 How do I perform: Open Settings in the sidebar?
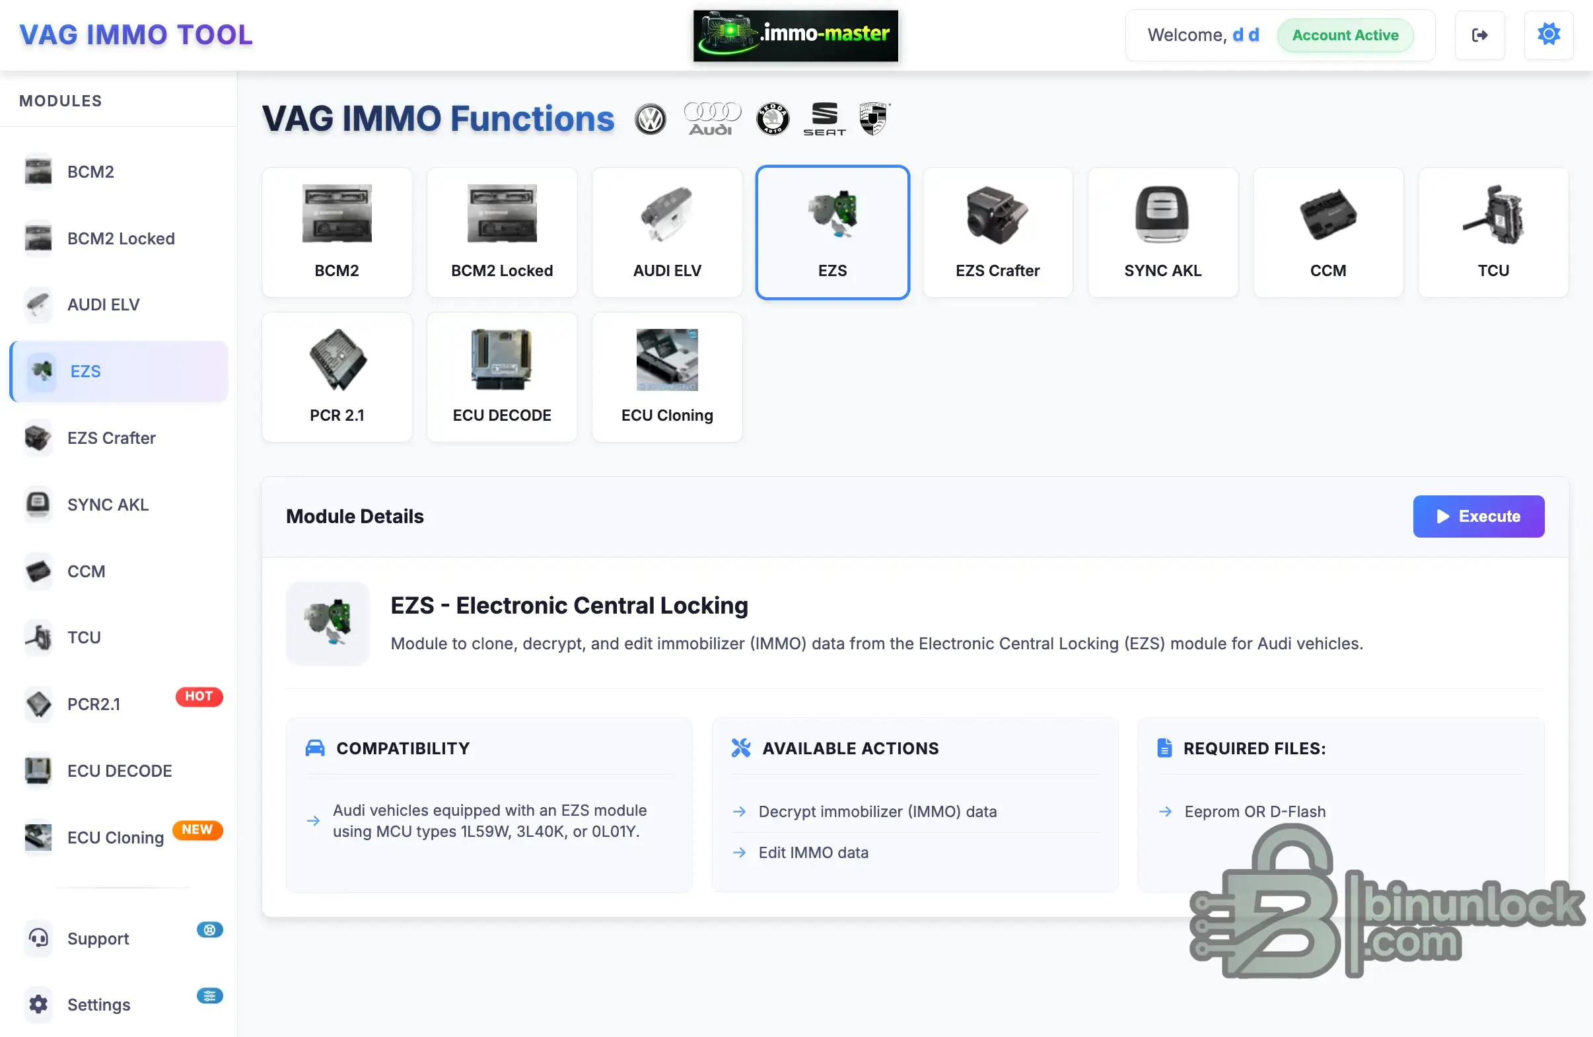pos(98,1004)
